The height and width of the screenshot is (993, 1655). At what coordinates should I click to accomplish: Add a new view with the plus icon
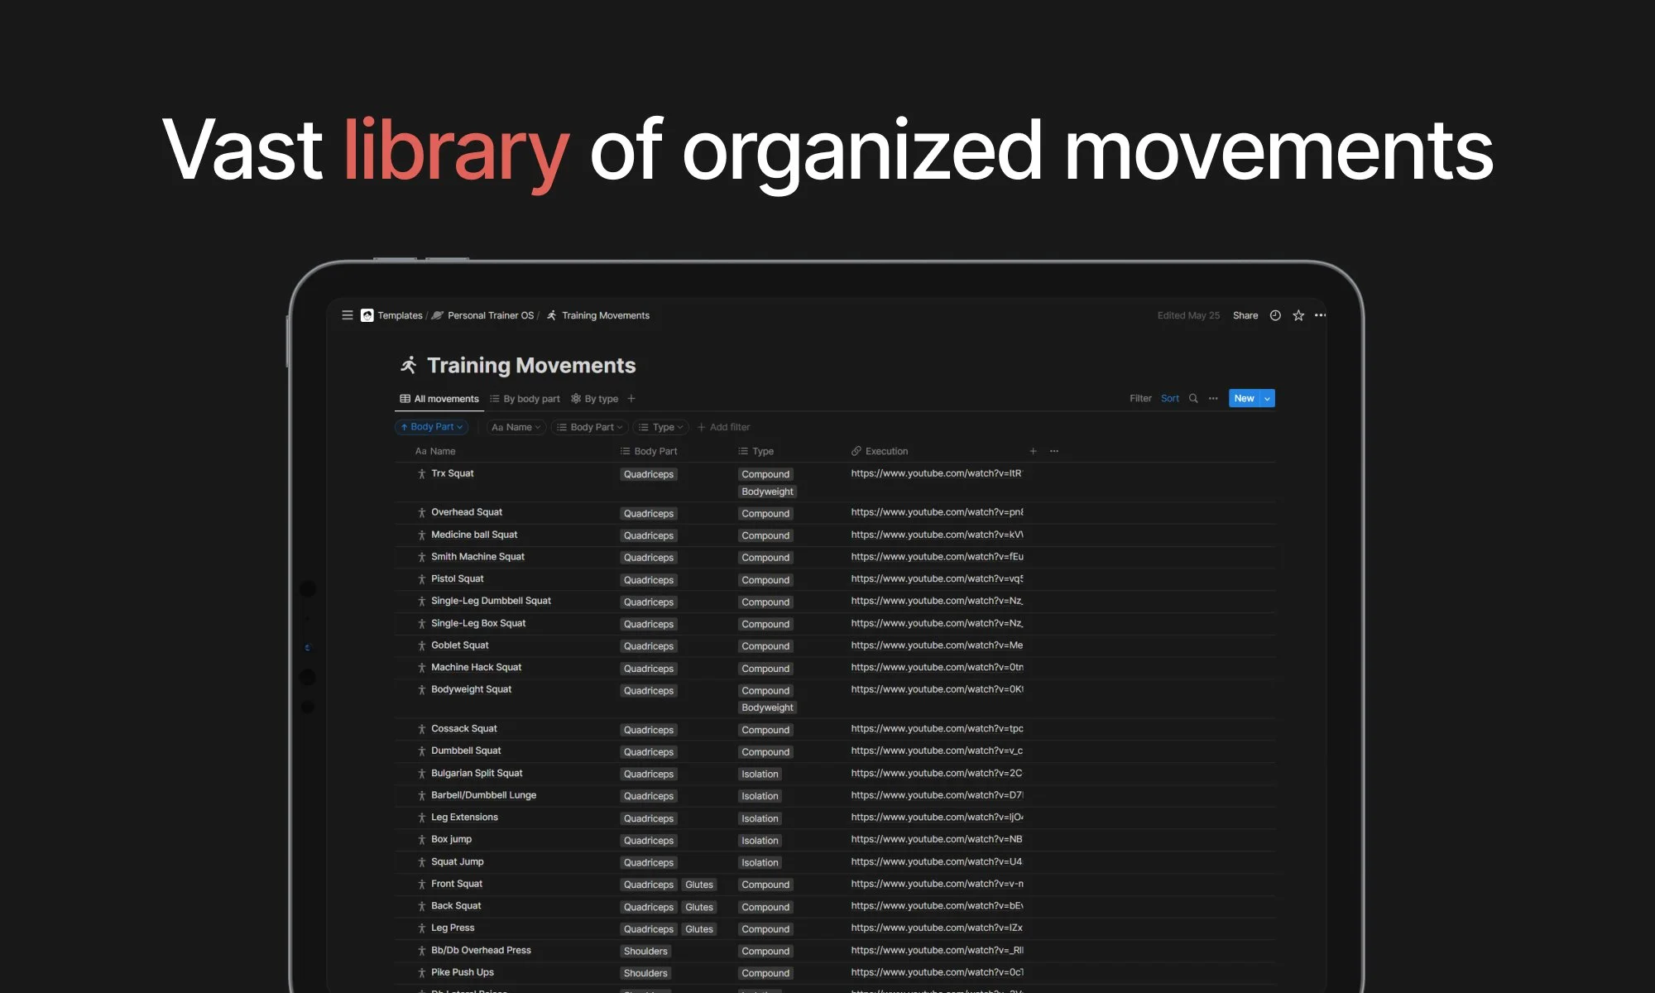pos(631,399)
